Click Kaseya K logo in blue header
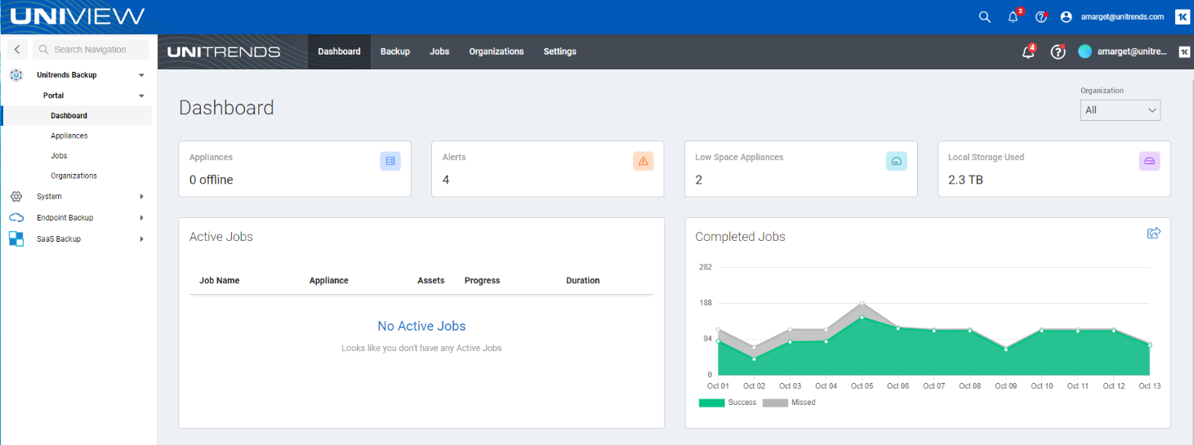1194x445 pixels. [1182, 16]
